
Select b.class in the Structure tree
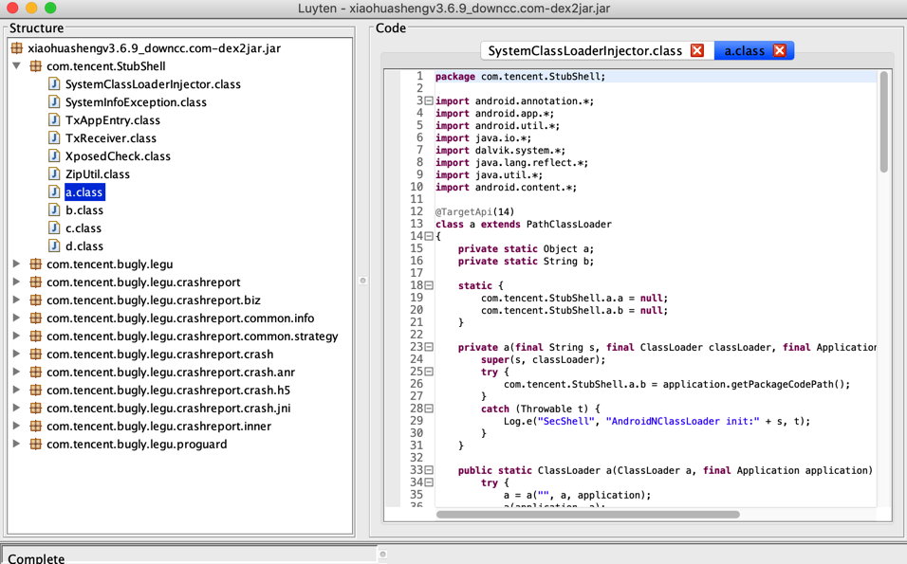tap(83, 209)
